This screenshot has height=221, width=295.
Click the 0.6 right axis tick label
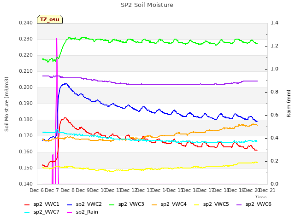pyautogui.click(x=274, y=115)
